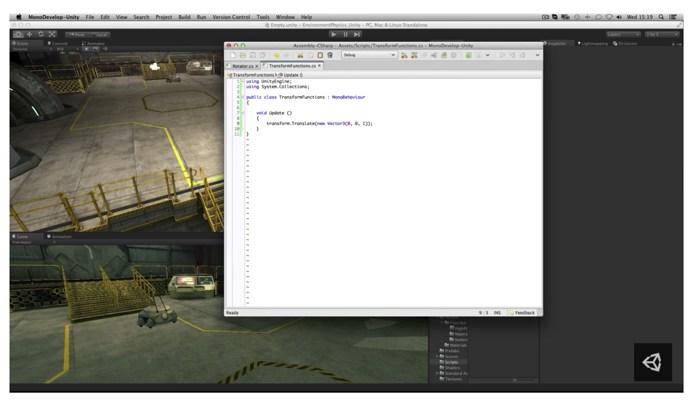The width and height of the screenshot is (694, 405).
Task: Click the Save icon in MonoDevelop
Action: [x=253, y=55]
